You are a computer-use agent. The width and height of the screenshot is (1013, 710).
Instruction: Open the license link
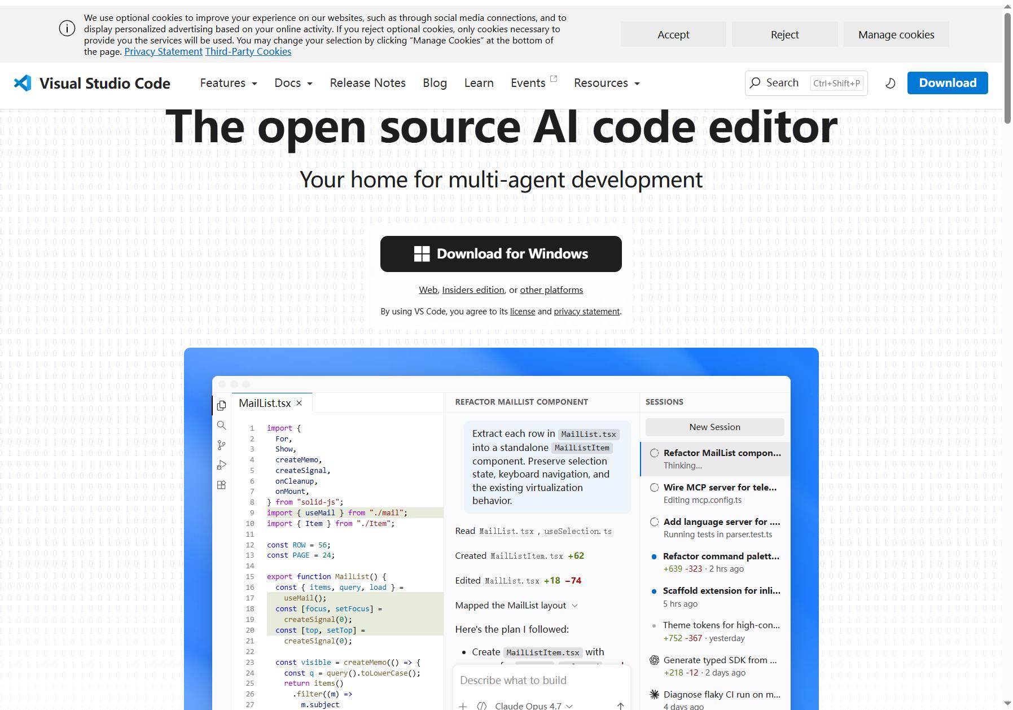click(x=523, y=312)
